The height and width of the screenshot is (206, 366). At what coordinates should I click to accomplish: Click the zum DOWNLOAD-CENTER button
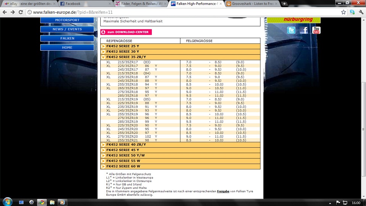click(126, 32)
